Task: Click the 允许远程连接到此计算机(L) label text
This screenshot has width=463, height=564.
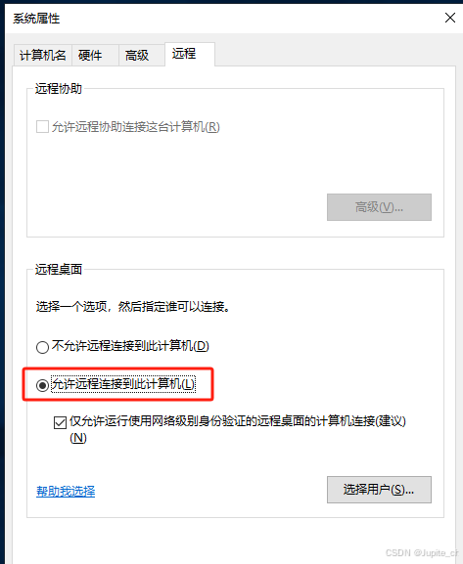Action: click(x=123, y=384)
